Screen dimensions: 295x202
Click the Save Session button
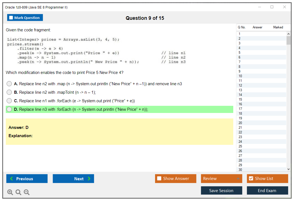221,190
